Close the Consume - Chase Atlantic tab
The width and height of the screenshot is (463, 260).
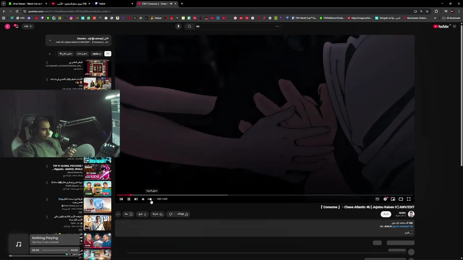175,4
